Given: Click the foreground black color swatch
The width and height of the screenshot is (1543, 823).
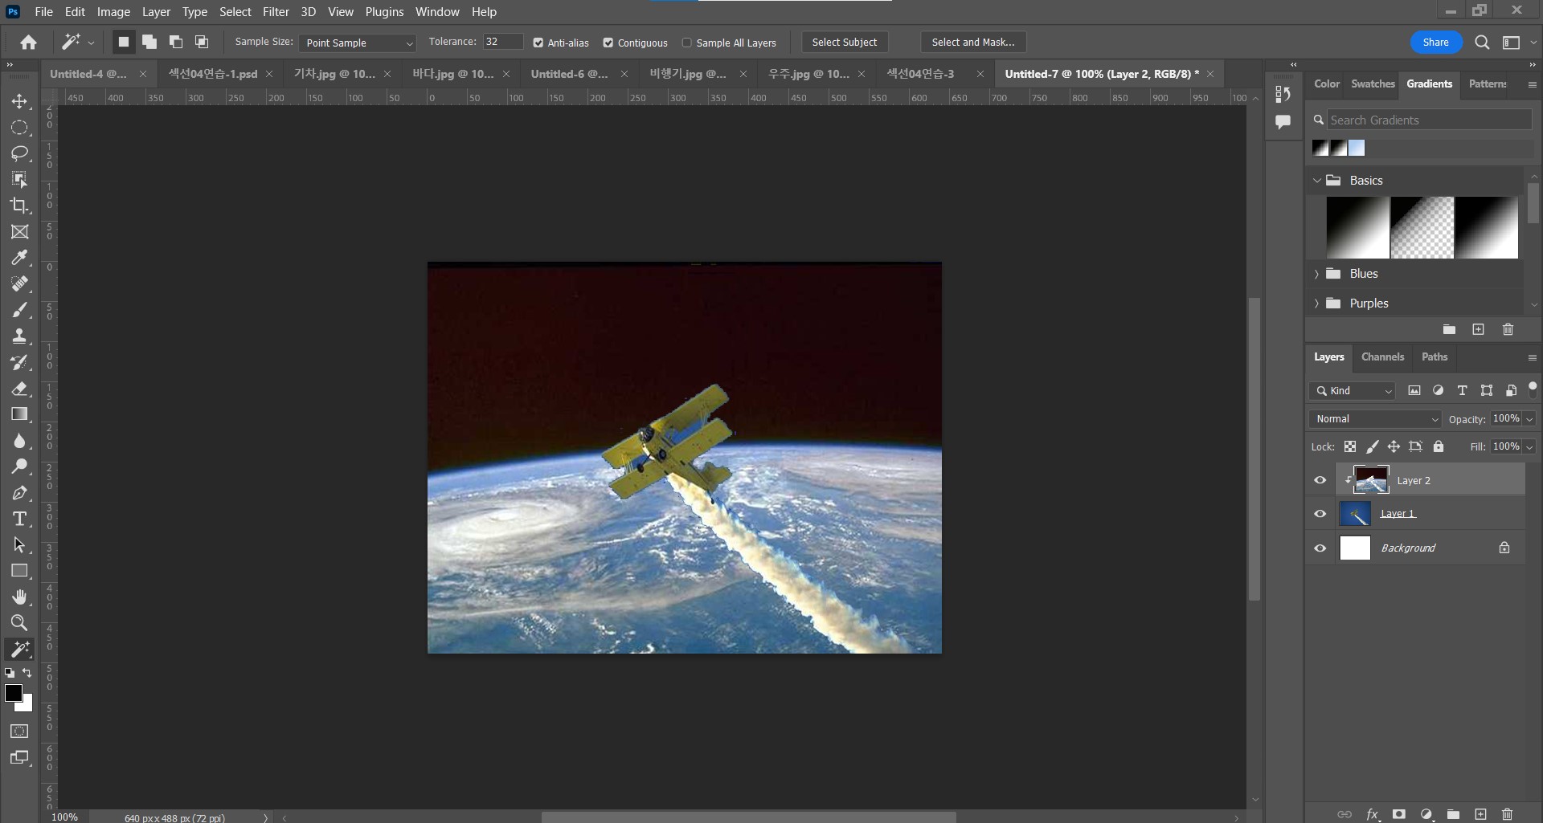Looking at the screenshot, I should click(x=13, y=693).
